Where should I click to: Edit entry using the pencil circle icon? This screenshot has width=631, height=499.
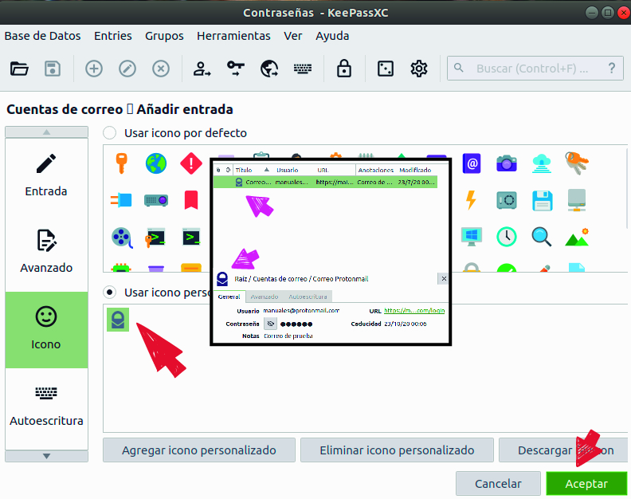coord(127,69)
